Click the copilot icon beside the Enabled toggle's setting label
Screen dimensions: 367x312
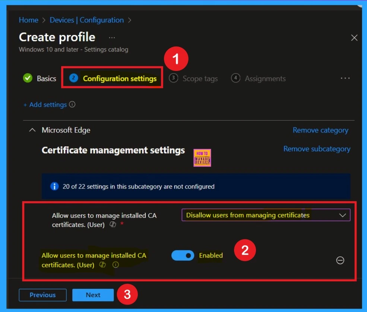click(x=102, y=265)
